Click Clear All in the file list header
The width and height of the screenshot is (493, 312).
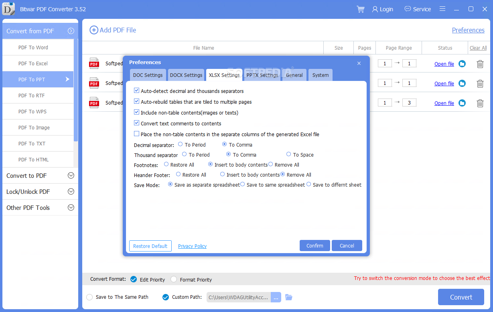[478, 48]
